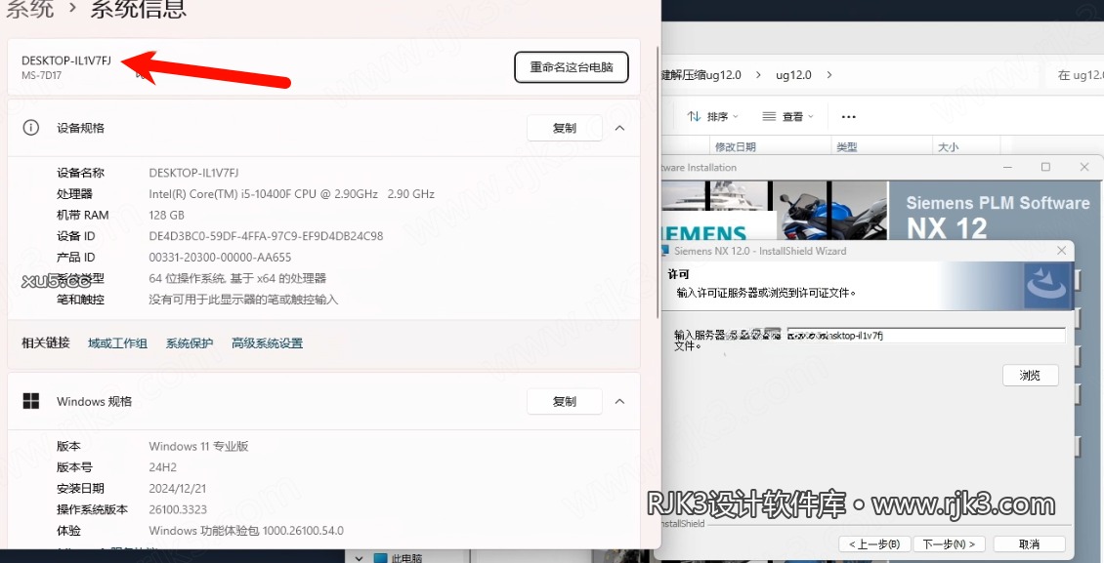Minimize the Software Installation window
Image resolution: width=1104 pixels, height=563 pixels.
(1007, 167)
